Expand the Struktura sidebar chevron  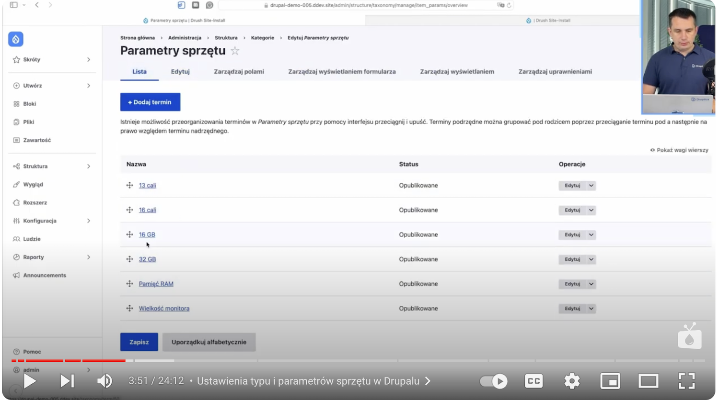(x=89, y=167)
